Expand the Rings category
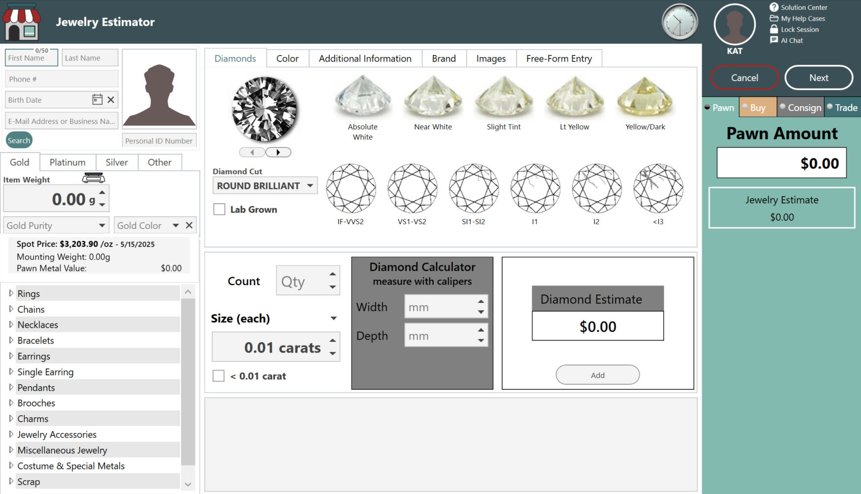861x494 pixels. (x=11, y=293)
